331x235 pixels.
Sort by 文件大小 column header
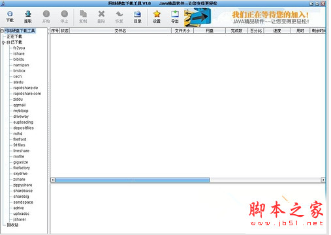(182, 31)
